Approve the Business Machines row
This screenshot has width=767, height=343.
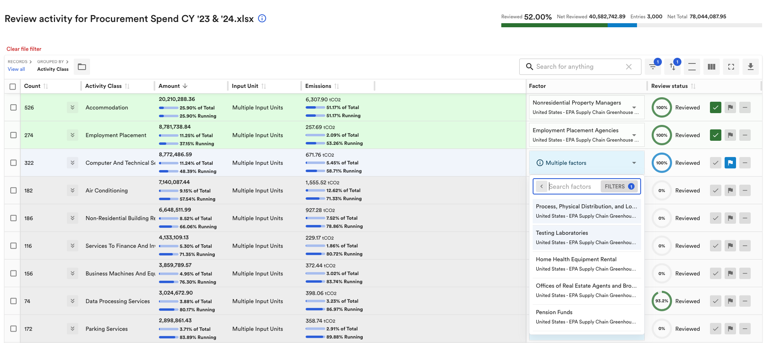click(716, 273)
